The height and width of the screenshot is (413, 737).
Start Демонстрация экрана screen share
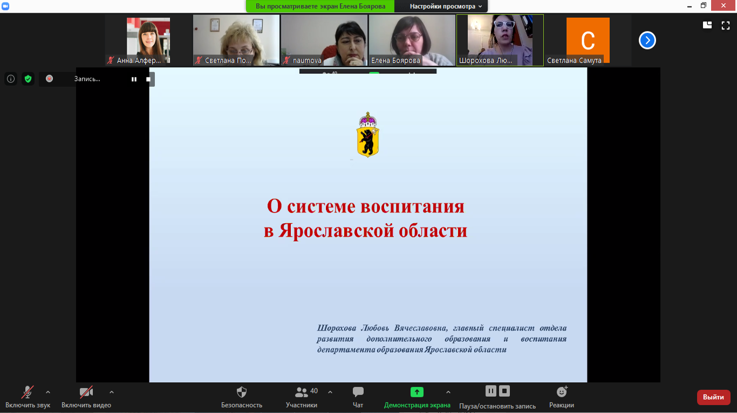pos(417,398)
